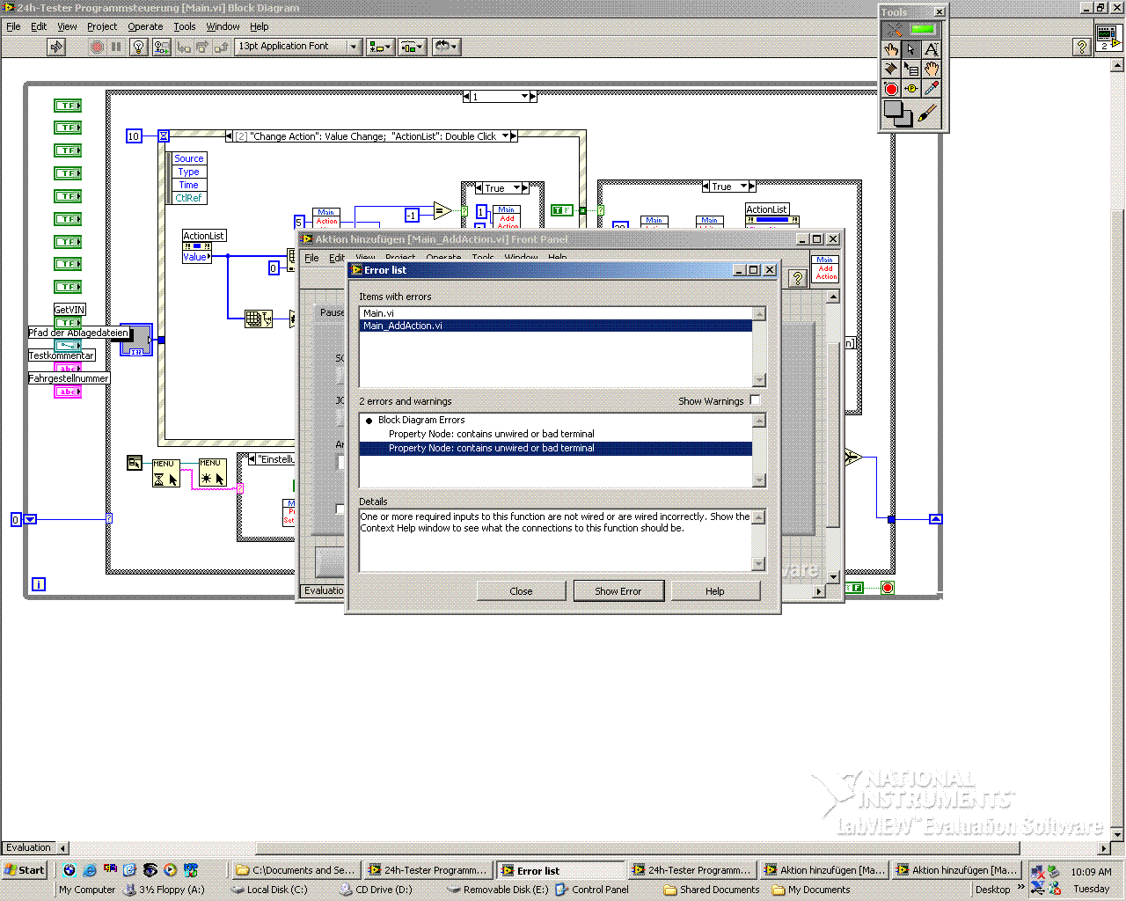Select Main_AddAction.vi in Items with errors

(x=555, y=326)
